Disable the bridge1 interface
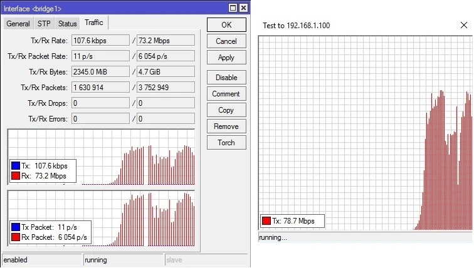Viewport: 474px width, 268px height. [226, 78]
